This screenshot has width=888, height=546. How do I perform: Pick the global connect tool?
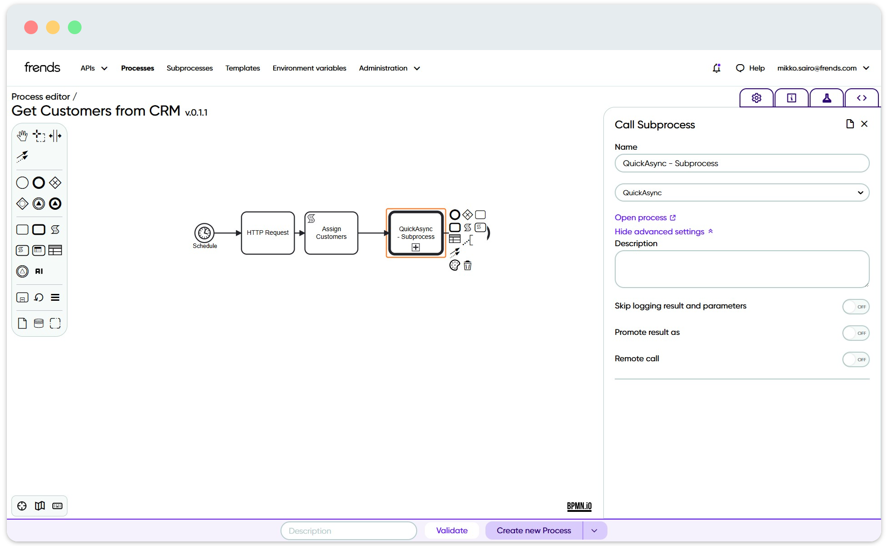pos(22,156)
